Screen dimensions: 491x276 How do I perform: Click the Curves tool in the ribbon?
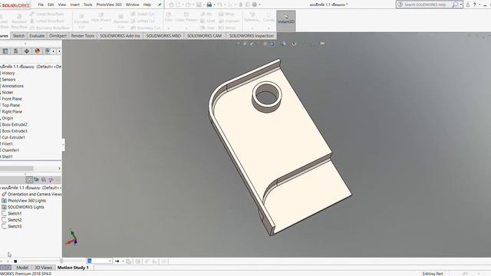point(269,17)
